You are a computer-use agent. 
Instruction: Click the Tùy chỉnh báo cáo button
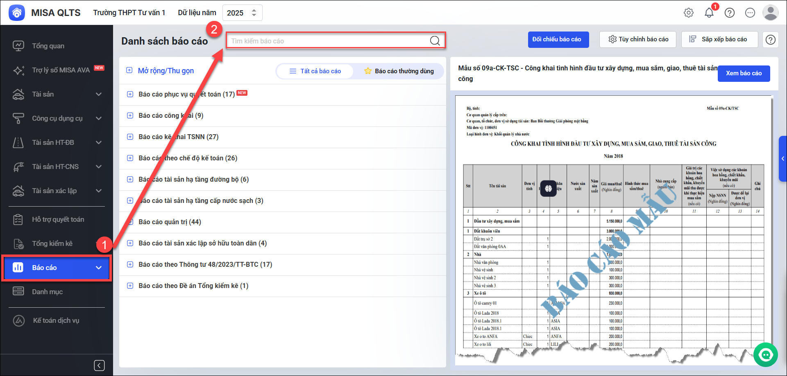click(x=638, y=40)
